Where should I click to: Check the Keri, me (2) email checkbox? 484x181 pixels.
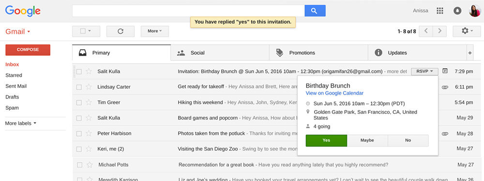tap(79, 149)
